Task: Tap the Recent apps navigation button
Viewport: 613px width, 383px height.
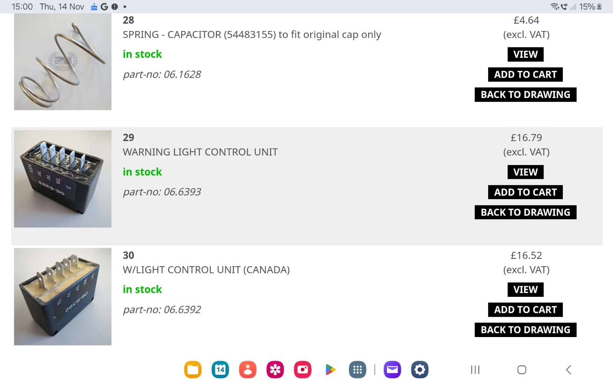Action: pos(475,370)
